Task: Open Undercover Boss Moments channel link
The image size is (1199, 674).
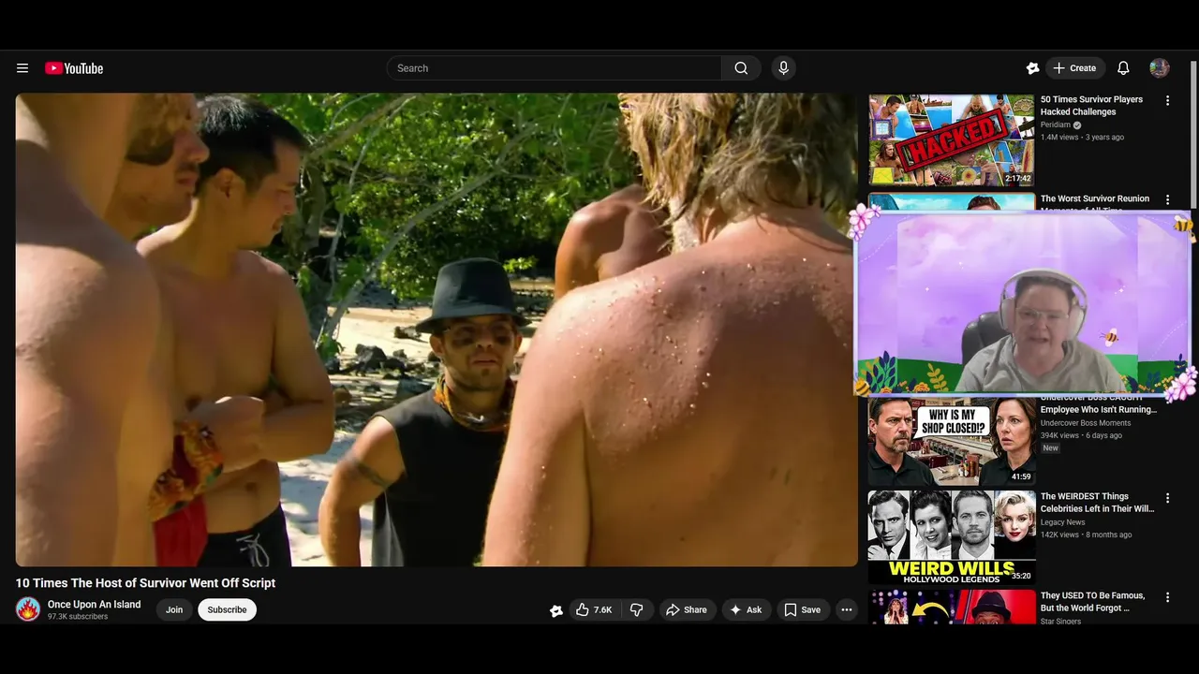Action: (1085, 423)
